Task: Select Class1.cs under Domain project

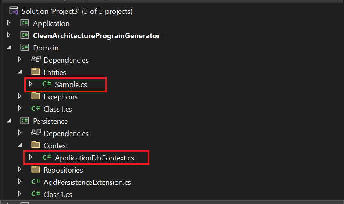Action: coord(58,109)
